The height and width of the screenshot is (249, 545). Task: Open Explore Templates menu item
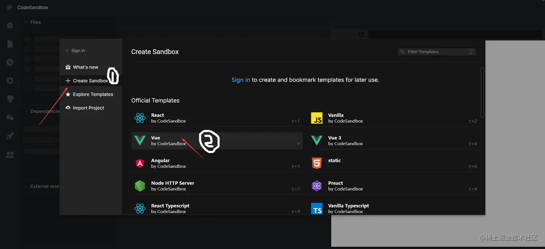click(x=93, y=94)
